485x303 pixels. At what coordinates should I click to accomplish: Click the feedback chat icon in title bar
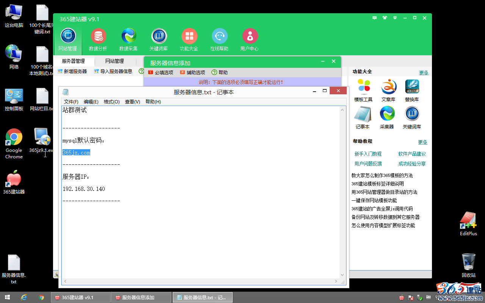[375, 18]
